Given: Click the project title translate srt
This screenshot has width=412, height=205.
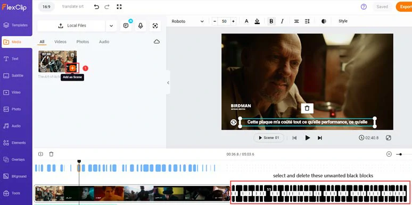Looking at the screenshot, I should (73, 6).
